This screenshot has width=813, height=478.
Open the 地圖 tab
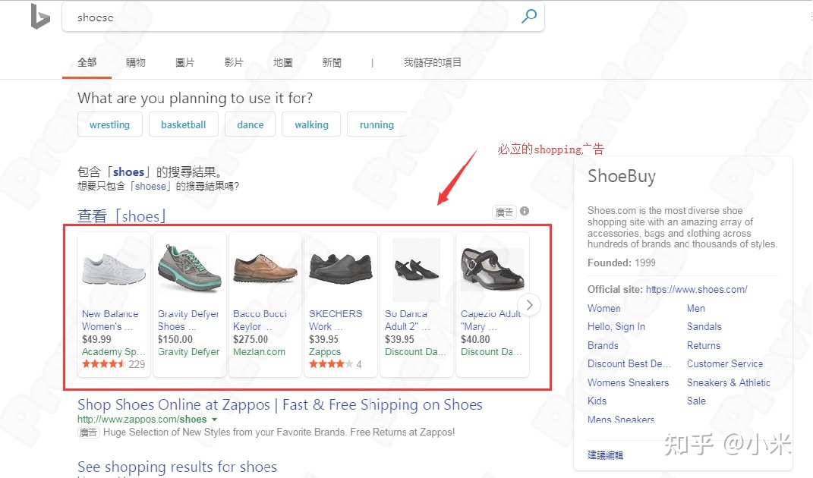click(x=282, y=62)
